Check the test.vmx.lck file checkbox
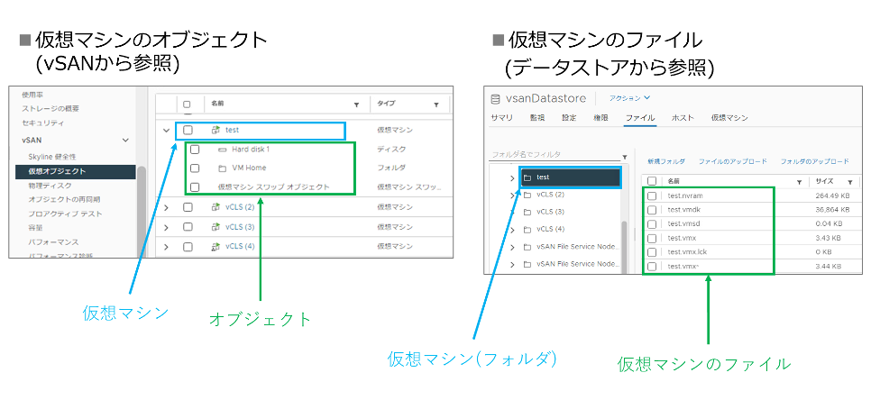This screenshot has height=400, width=880. 652,252
